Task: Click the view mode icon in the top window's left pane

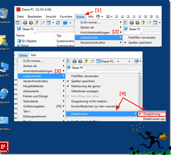Action: pos(49,23)
